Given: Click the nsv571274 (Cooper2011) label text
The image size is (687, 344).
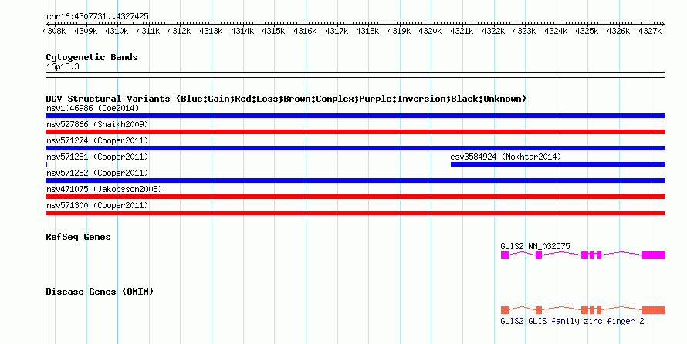Looking at the screenshot, I should [97, 140].
